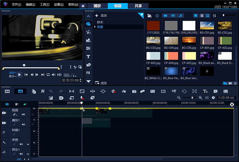Open record/capture option reel icon
Screen dimensions: 239x162
point(113,91)
